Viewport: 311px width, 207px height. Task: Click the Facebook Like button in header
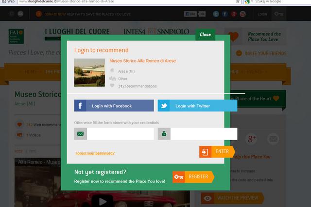click(x=190, y=14)
